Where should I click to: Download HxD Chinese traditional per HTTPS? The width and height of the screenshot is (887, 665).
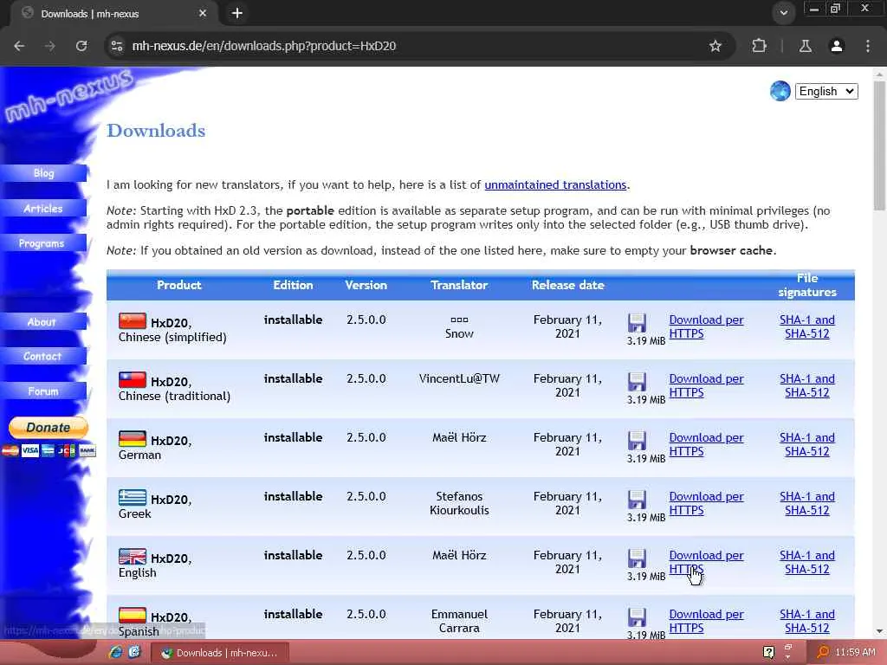point(706,385)
